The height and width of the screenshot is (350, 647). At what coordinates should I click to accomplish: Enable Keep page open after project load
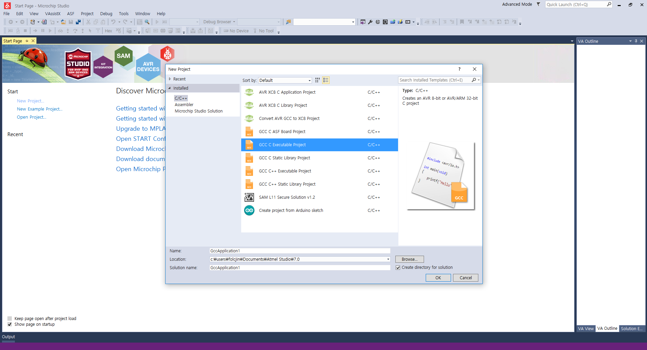point(10,319)
